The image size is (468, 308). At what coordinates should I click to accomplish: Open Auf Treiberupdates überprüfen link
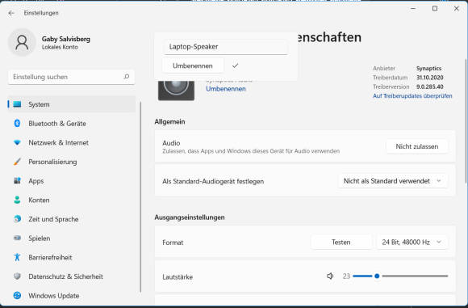click(412, 96)
